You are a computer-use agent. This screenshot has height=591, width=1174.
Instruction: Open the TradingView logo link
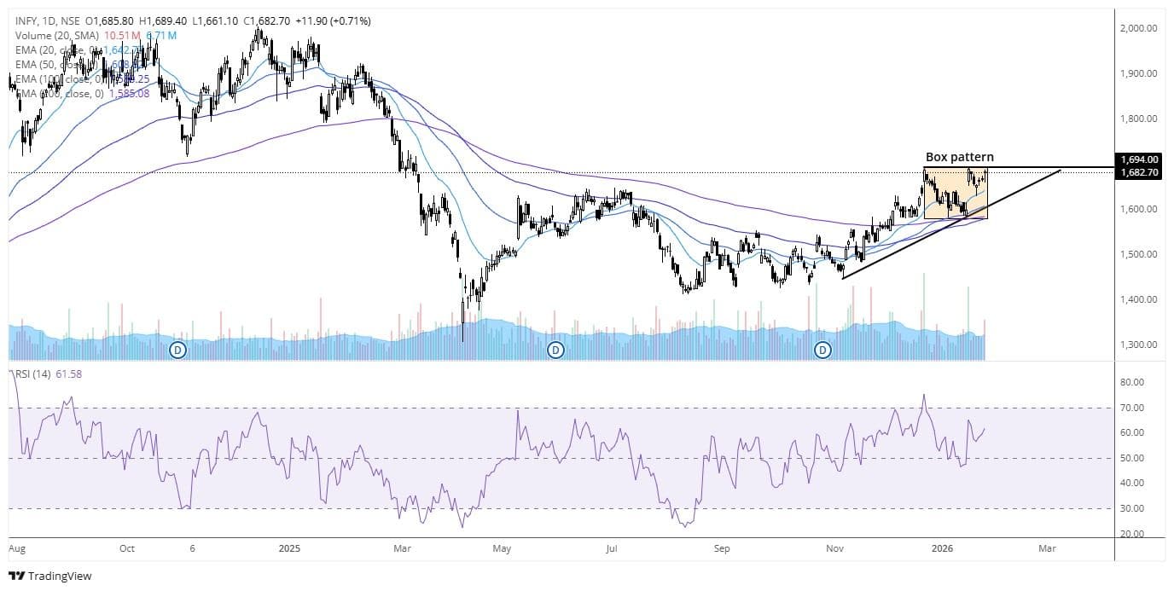point(49,576)
